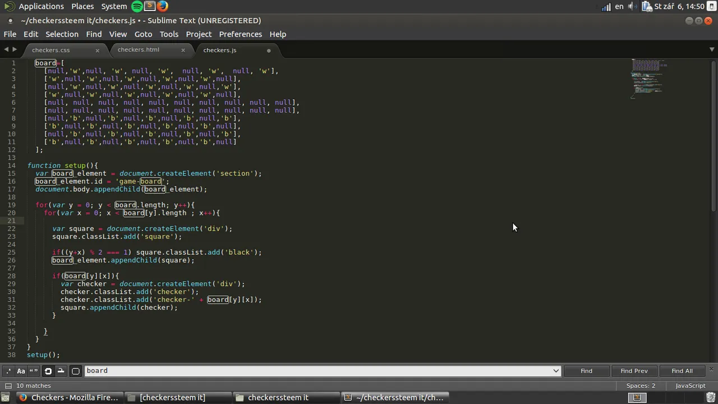Open the tab list dropdown arrow
Screen dimensions: 718x404
coord(712,49)
